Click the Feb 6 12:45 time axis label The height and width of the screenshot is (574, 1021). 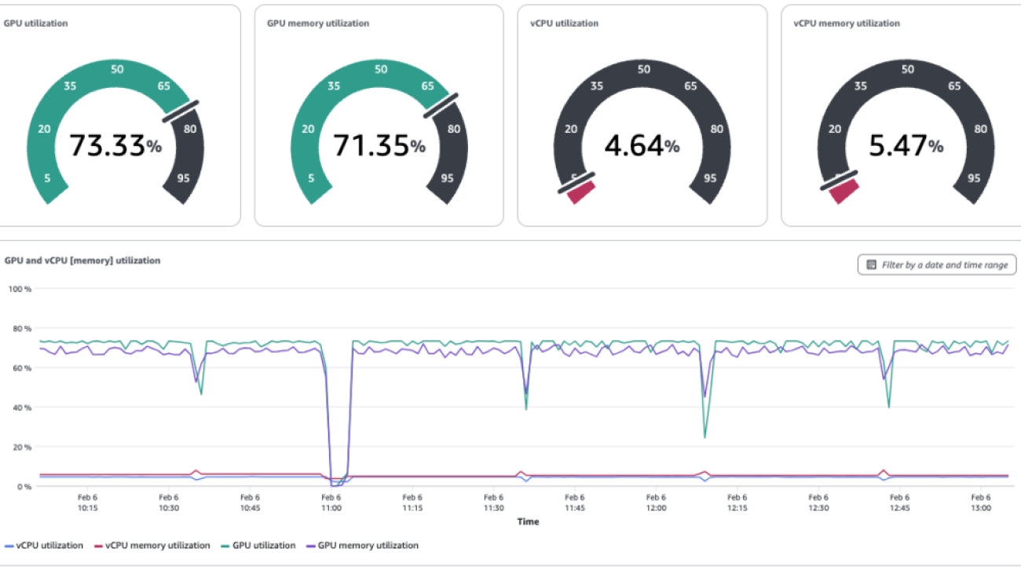pos(899,503)
